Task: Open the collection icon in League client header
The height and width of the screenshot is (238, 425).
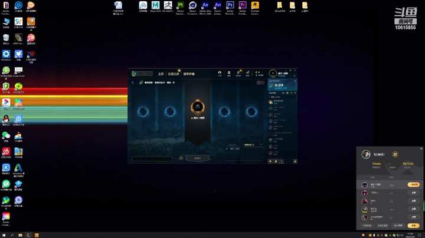Action: (229, 73)
